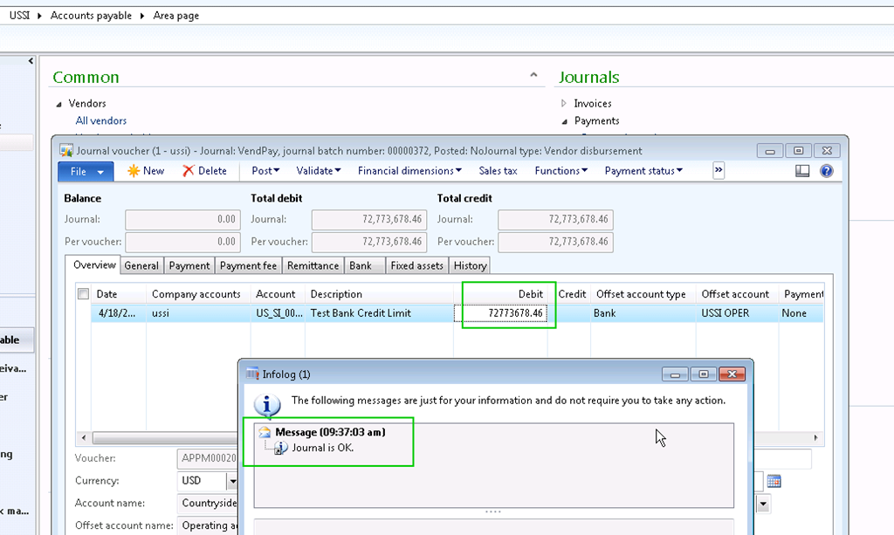Image resolution: width=894 pixels, height=535 pixels.
Task: Click the toolbar overflow chevron button
Action: coord(719,171)
